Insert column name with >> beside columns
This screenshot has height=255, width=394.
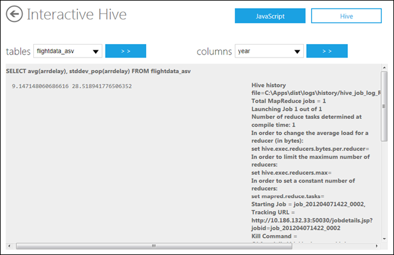pos(327,51)
